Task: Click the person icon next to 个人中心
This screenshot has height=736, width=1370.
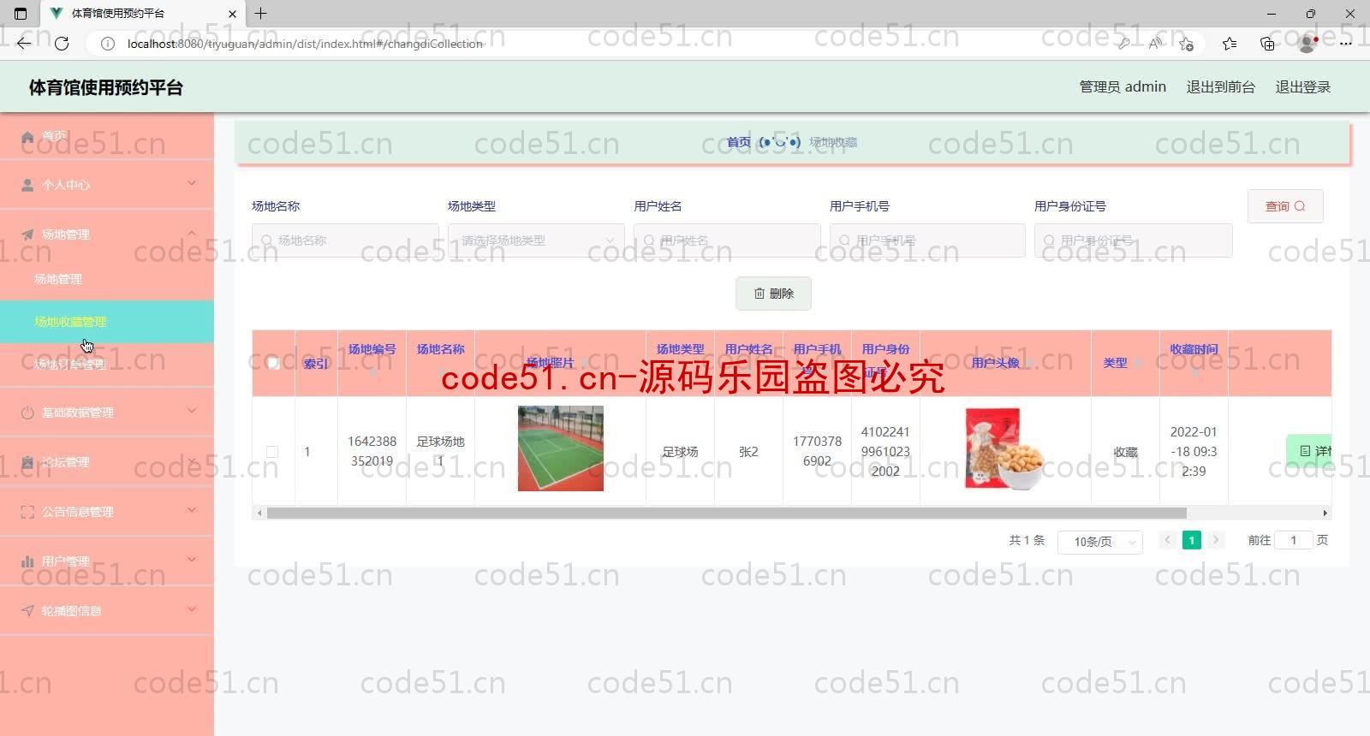Action: (27, 185)
